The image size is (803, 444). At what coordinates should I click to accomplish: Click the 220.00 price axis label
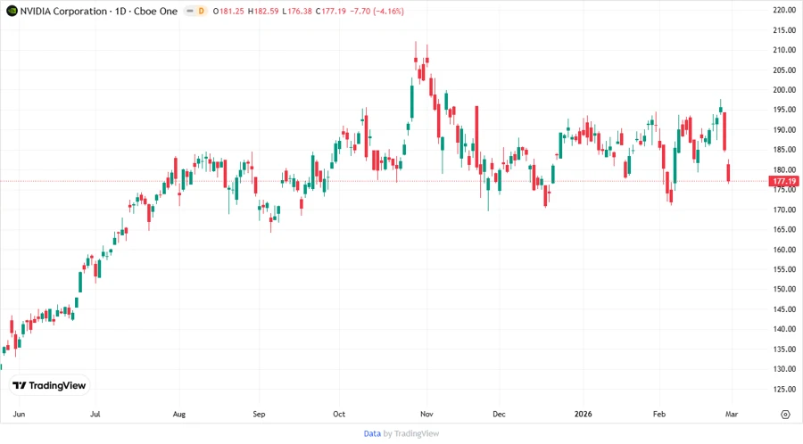(x=784, y=10)
